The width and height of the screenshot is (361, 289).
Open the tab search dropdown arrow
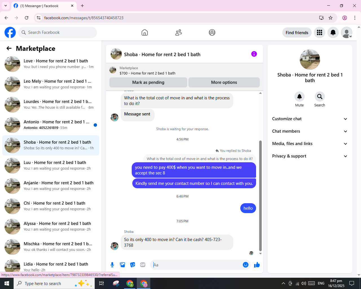6,6
